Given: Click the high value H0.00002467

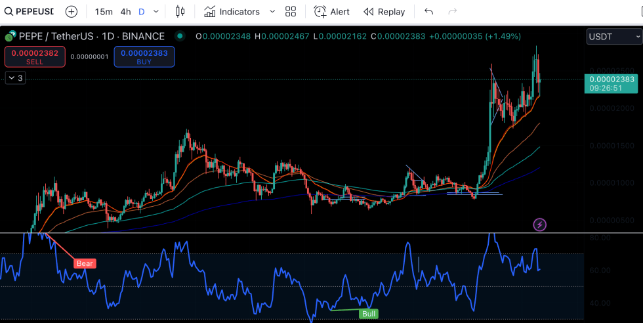Looking at the screenshot, I should 281,37.
